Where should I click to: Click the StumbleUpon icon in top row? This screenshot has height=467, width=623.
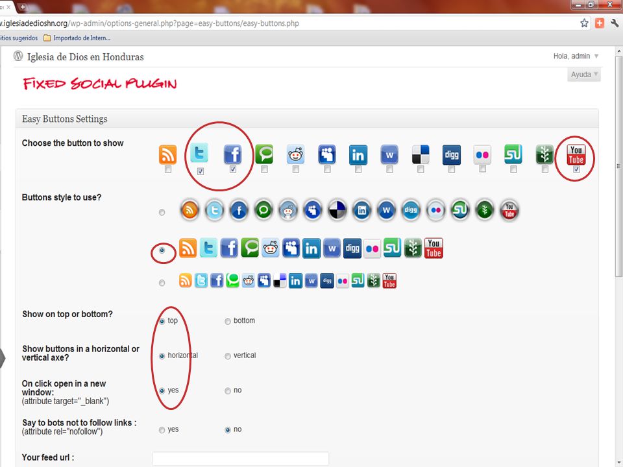click(x=513, y=154)
